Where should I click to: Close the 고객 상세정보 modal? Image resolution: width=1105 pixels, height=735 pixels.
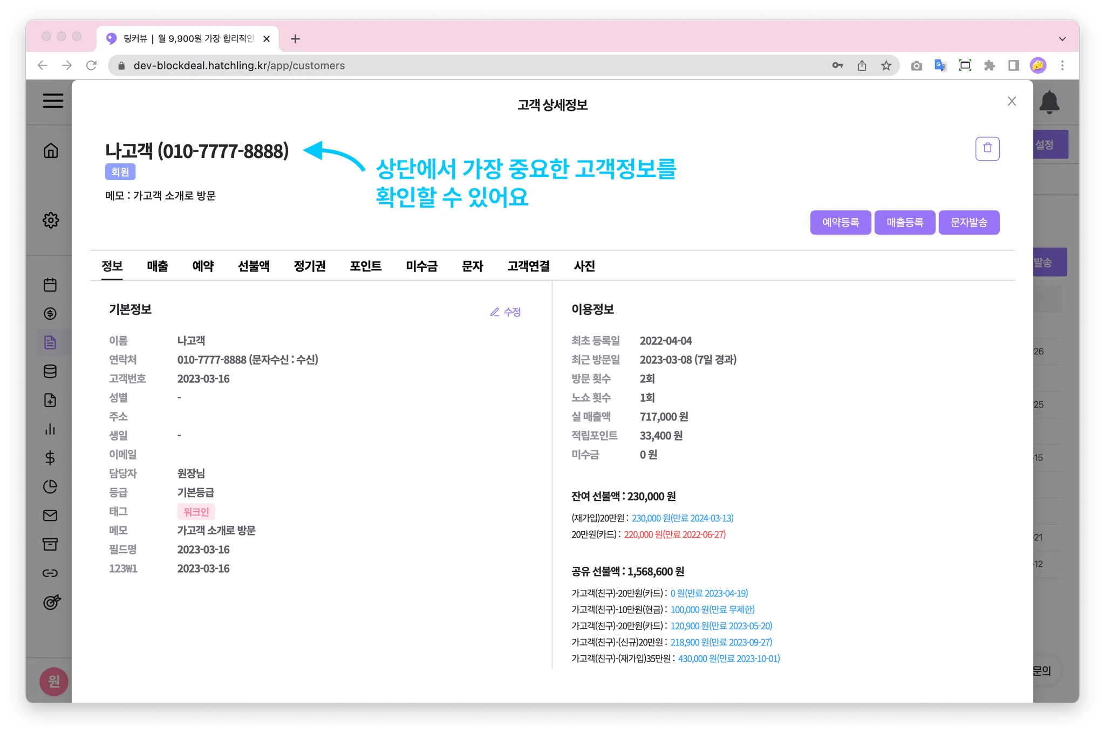pos(1012,101)
